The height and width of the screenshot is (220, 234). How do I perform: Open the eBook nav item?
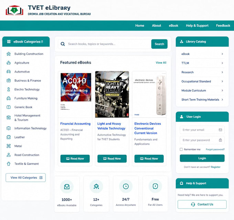coord(173,26)
